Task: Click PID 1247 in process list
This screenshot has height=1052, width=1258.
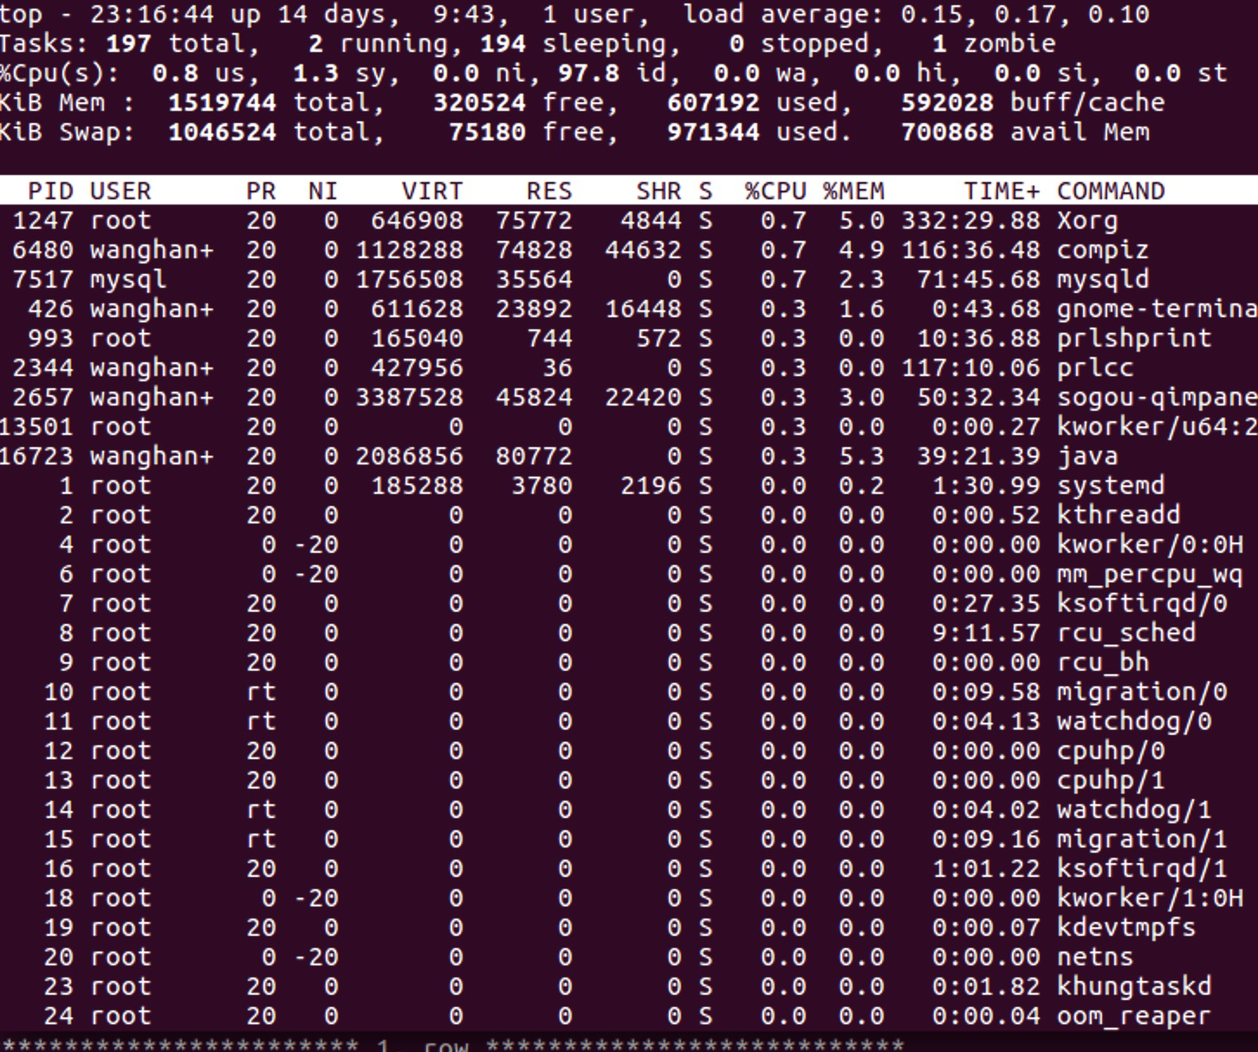Action: coord(42,221)
